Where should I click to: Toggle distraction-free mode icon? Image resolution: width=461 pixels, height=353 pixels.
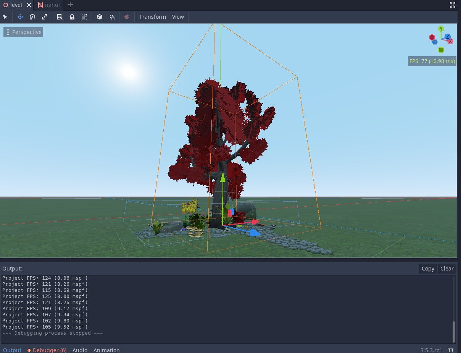click(x=453, y=5)
